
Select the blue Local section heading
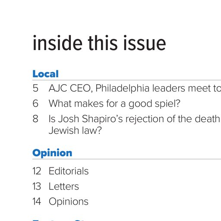(45, 74)
